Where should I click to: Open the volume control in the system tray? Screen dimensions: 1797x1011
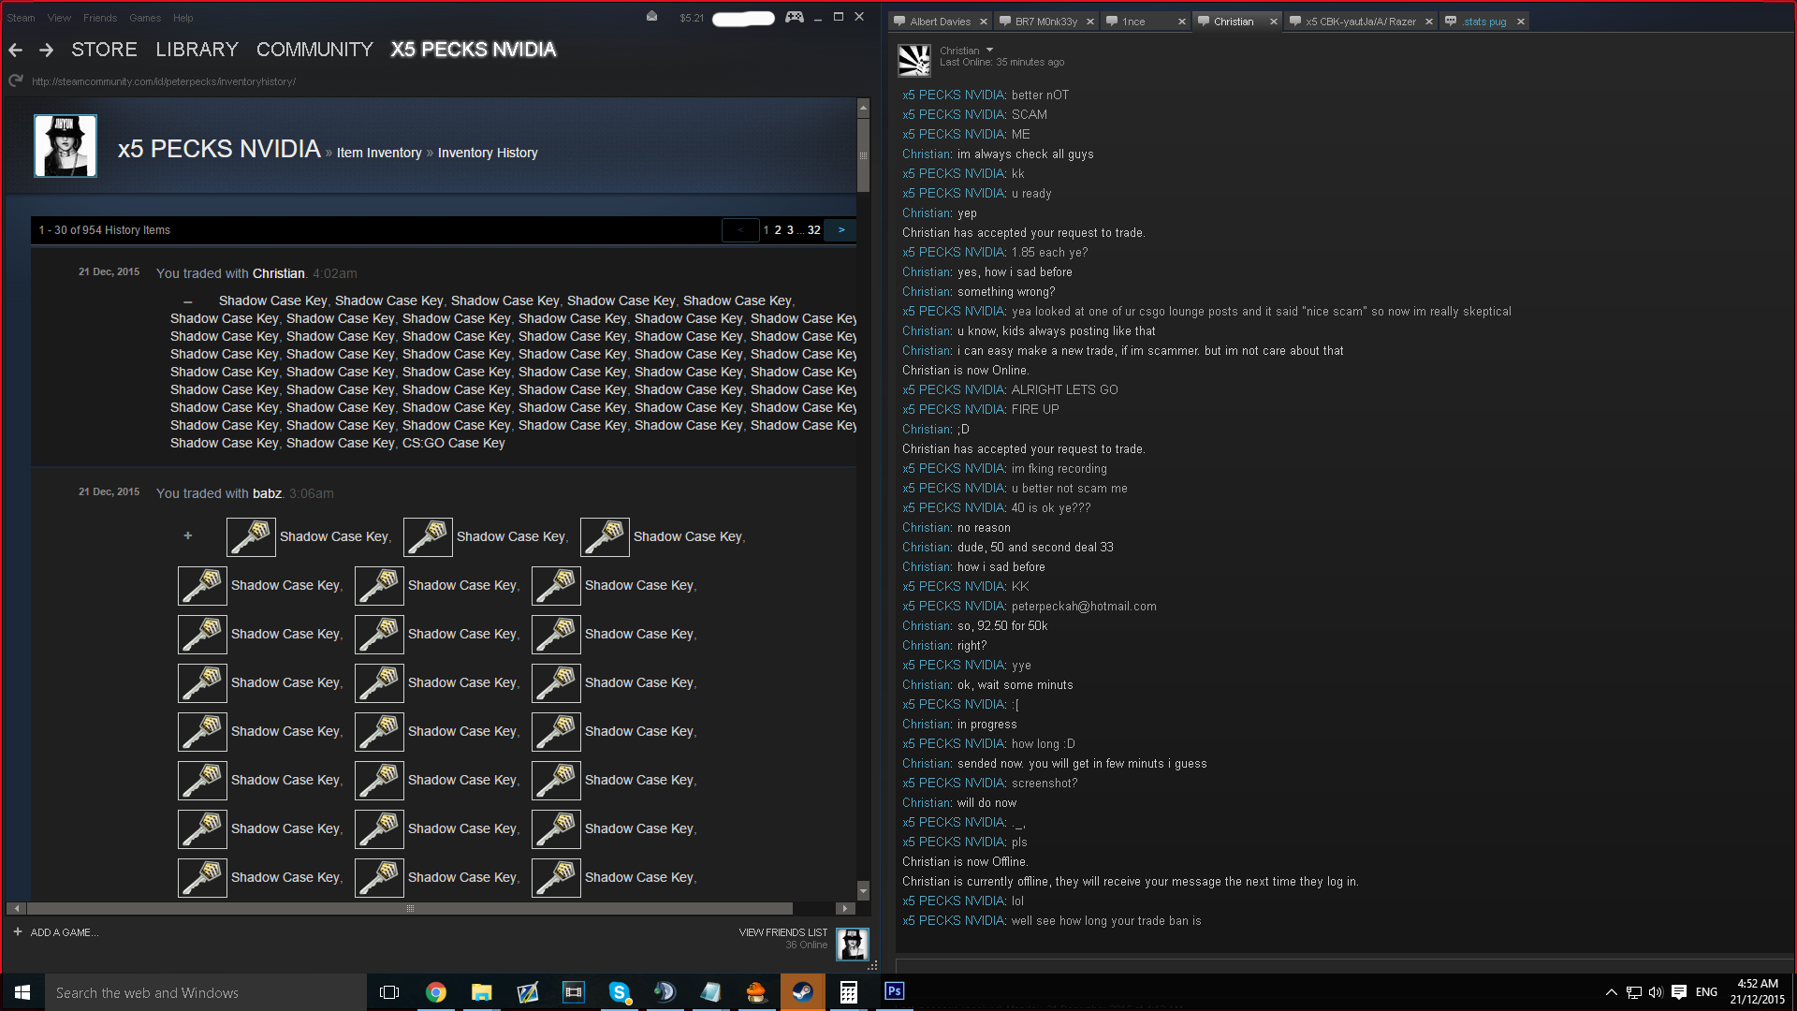1655,992
